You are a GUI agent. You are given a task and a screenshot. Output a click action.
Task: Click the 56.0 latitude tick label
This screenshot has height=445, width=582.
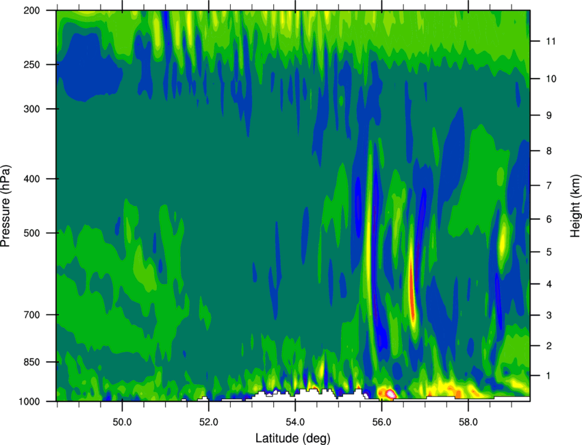click(x=381, y=422)
